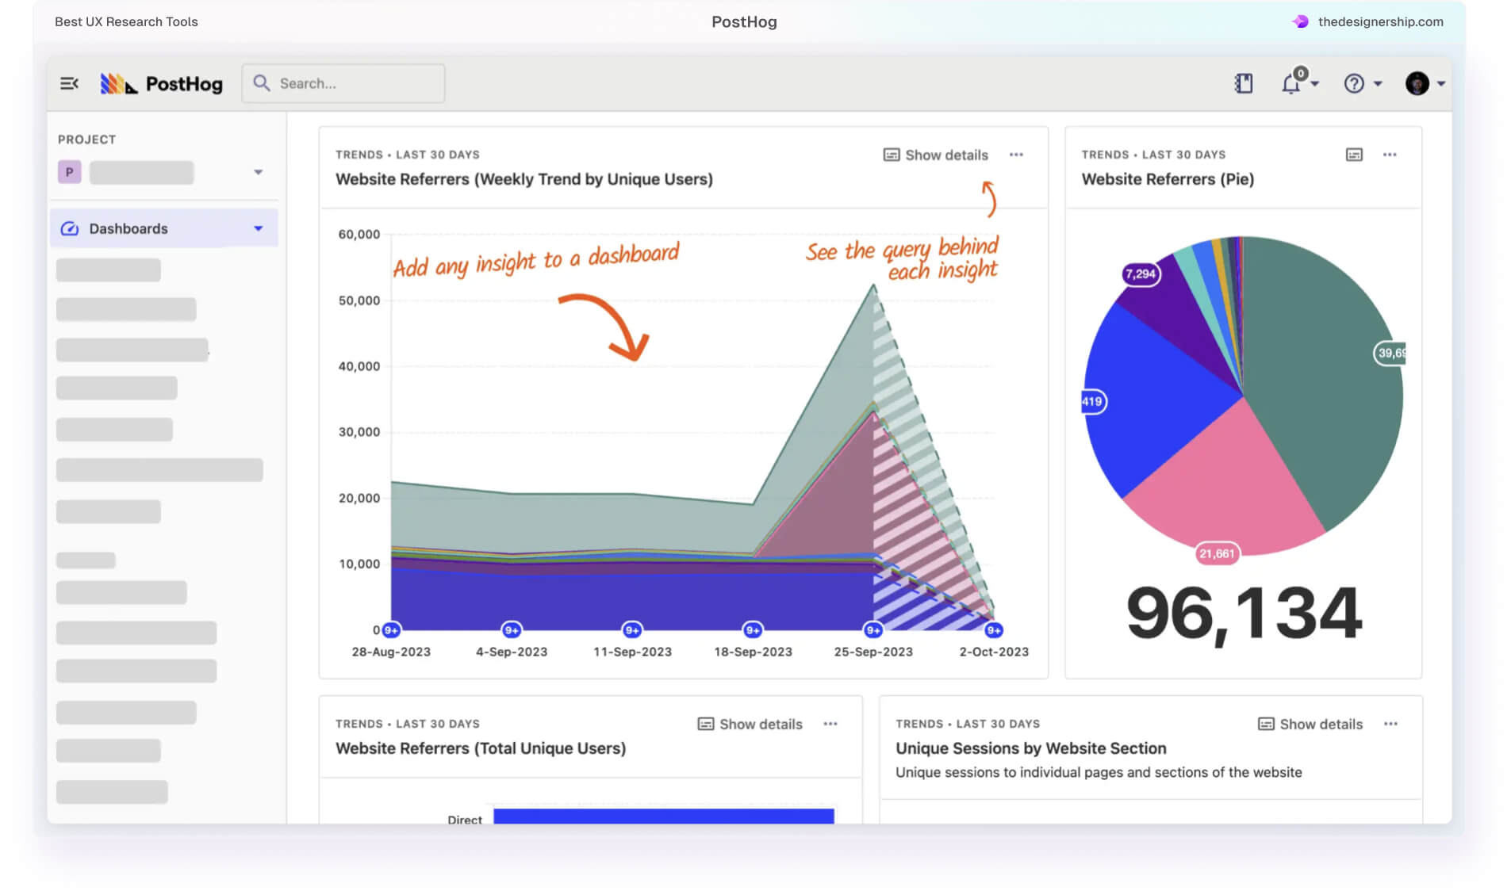This screenshot has height=895, width=1511.
Task: Click the search magnifier icon
Action: (262, 82)
